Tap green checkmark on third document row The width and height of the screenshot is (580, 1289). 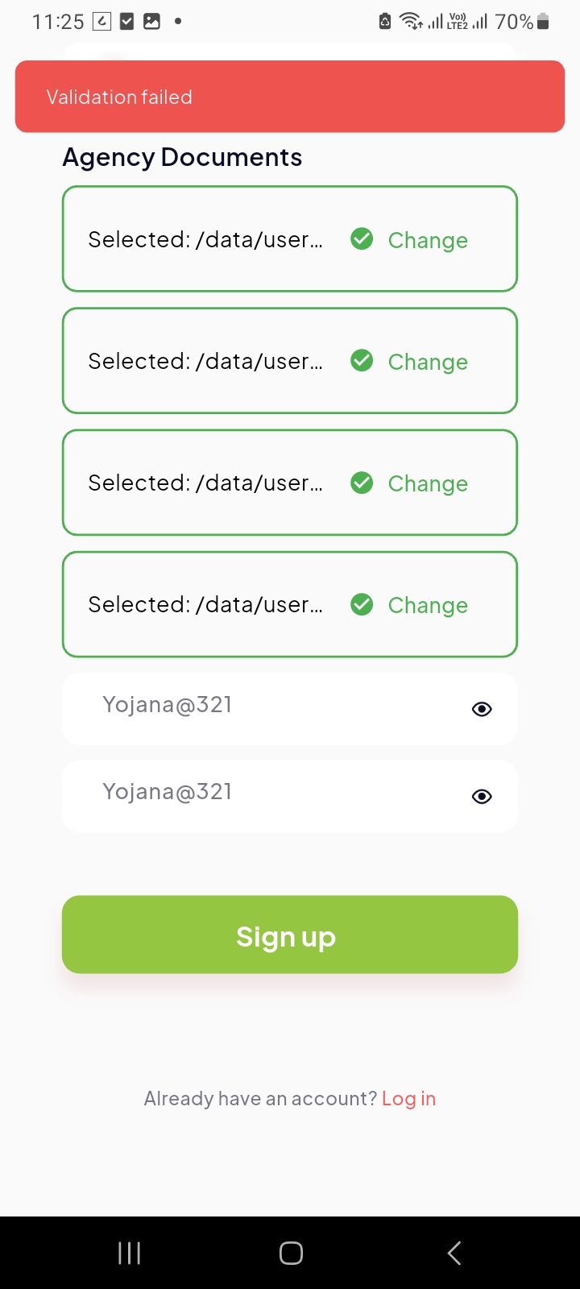362,483
